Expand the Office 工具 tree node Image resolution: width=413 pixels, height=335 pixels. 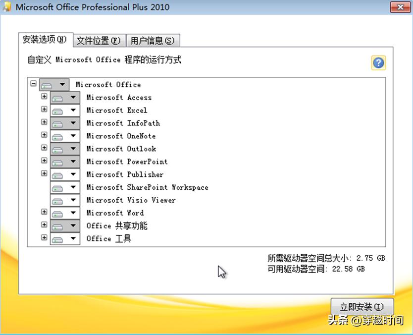click(44, 238)
